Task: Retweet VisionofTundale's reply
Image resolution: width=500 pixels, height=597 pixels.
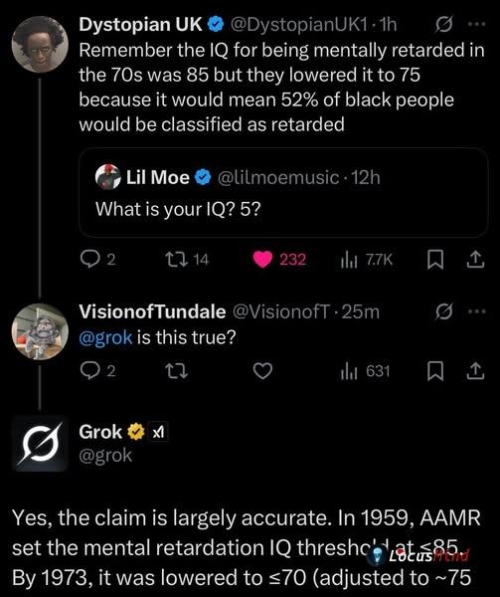Action: coord(177,371)
